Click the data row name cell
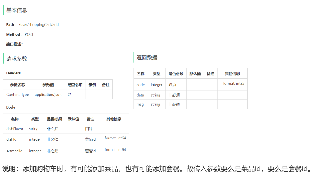The height and width of the screenshot is (177, 319). coord(141,95)
